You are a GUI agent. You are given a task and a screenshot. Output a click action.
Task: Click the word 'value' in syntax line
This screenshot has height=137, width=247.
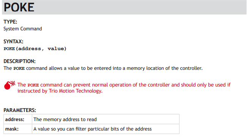pos(56,49)
